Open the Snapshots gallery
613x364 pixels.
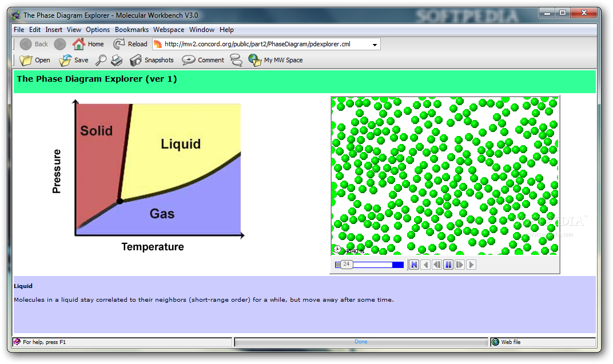pos(152,60)
